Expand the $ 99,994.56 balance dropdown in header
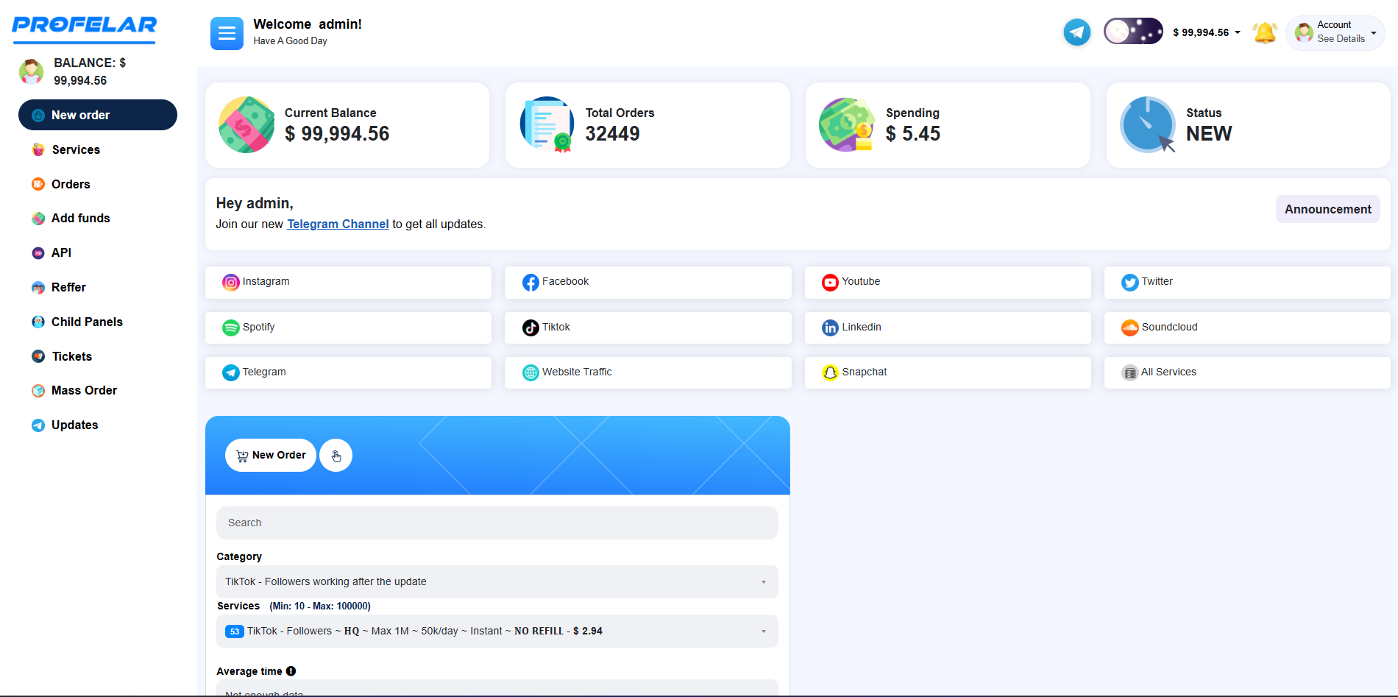1398x697 pixels. (x=1206, y=32)
